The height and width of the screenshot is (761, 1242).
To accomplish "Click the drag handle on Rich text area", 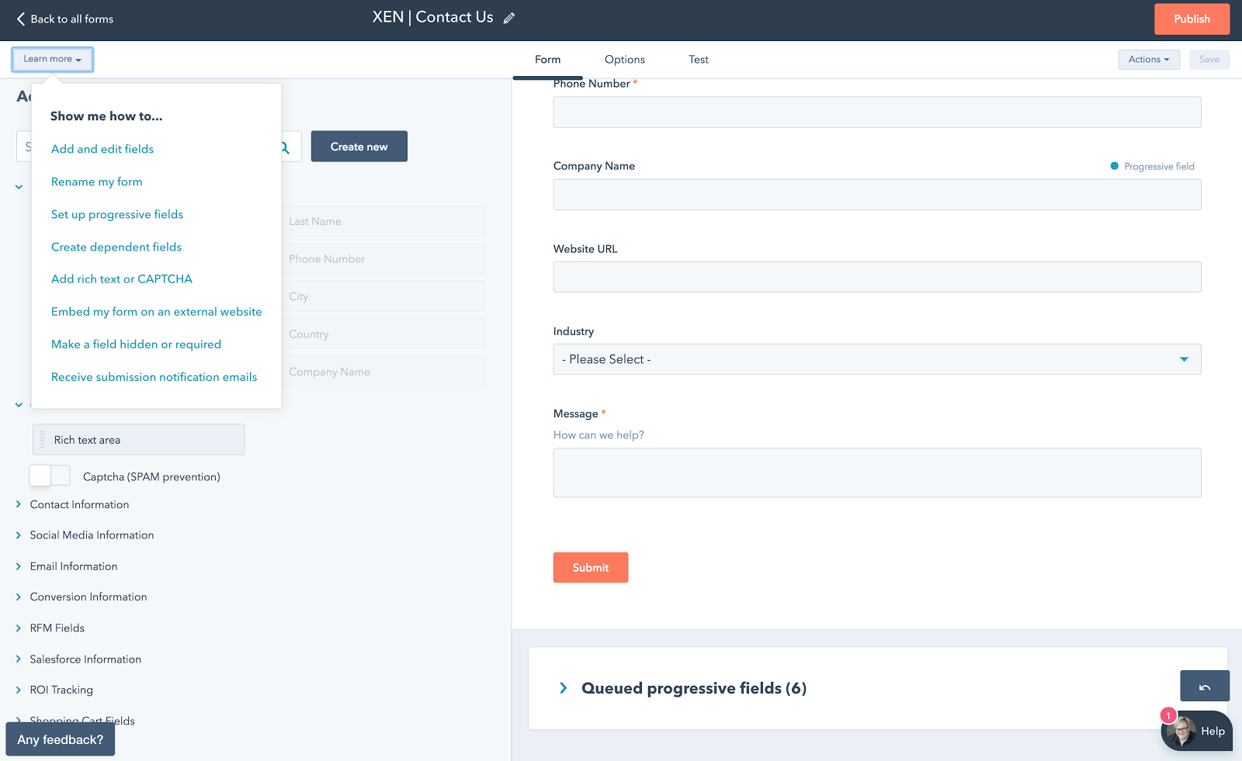I will [43, 440].
